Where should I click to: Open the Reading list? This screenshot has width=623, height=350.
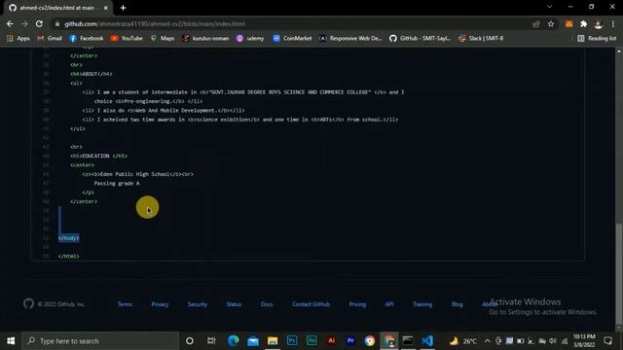point(597,39)
